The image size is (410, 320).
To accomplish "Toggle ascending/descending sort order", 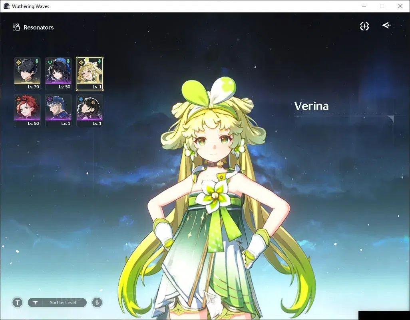I will [x=97, y=303].
